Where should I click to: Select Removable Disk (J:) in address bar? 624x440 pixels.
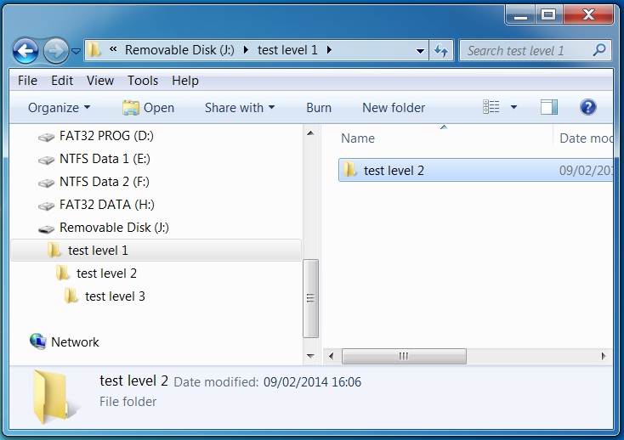179,50
